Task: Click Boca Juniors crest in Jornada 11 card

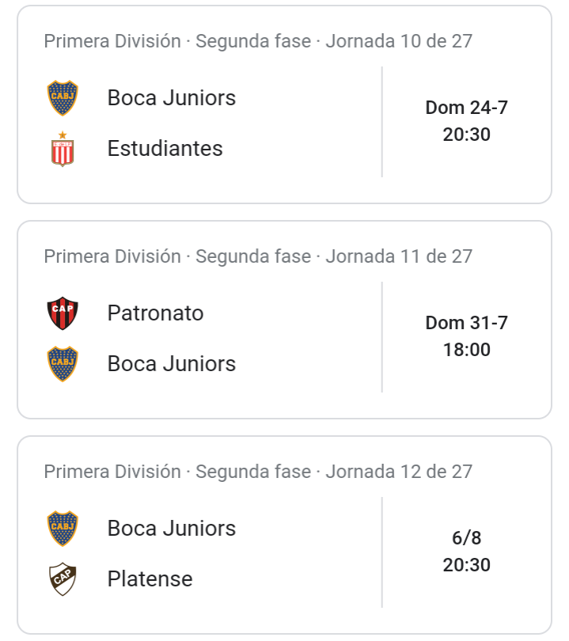Action: click(x=63, y=364)
